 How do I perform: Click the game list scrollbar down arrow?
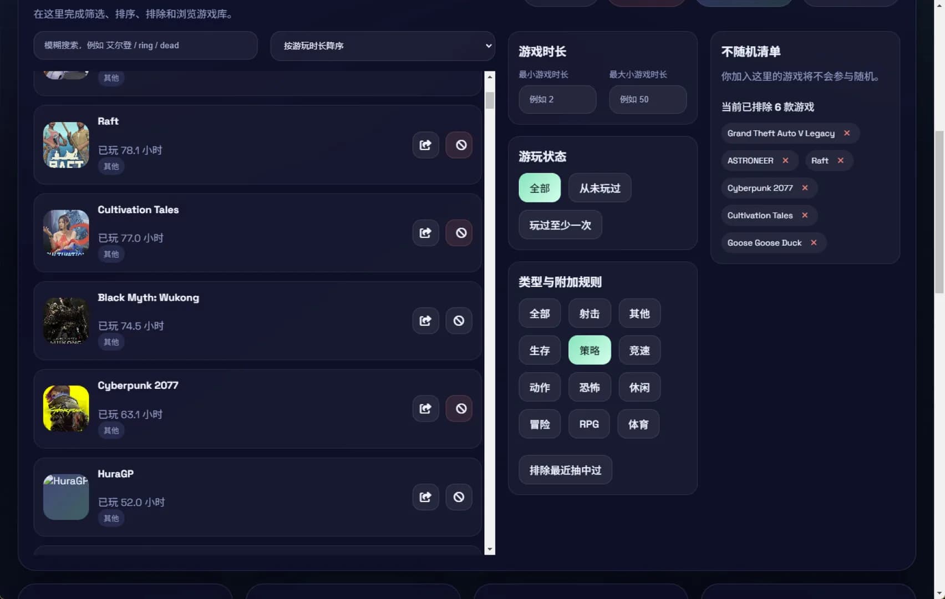click(490, 549)
